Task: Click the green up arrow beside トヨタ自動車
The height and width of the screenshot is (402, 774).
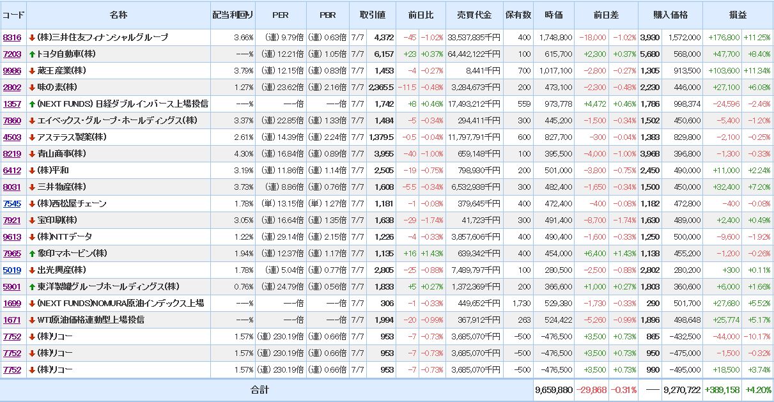Action: pyautogui.click(x=32, y=54)
